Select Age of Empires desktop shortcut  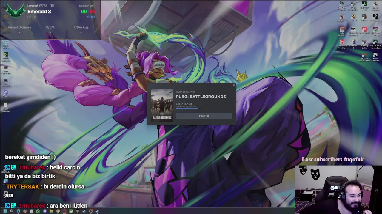375,6
